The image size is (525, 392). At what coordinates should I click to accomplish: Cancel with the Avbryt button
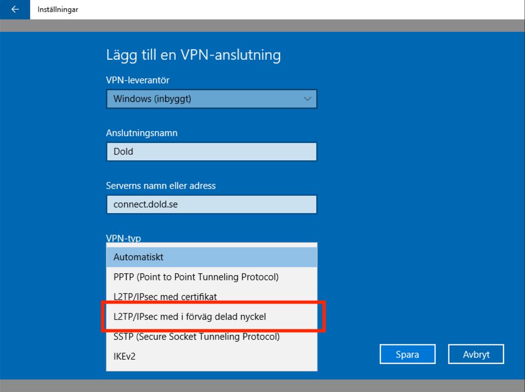[x=476, y=354]
